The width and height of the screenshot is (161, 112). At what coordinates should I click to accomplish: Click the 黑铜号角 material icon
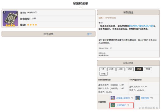(138, 98)
